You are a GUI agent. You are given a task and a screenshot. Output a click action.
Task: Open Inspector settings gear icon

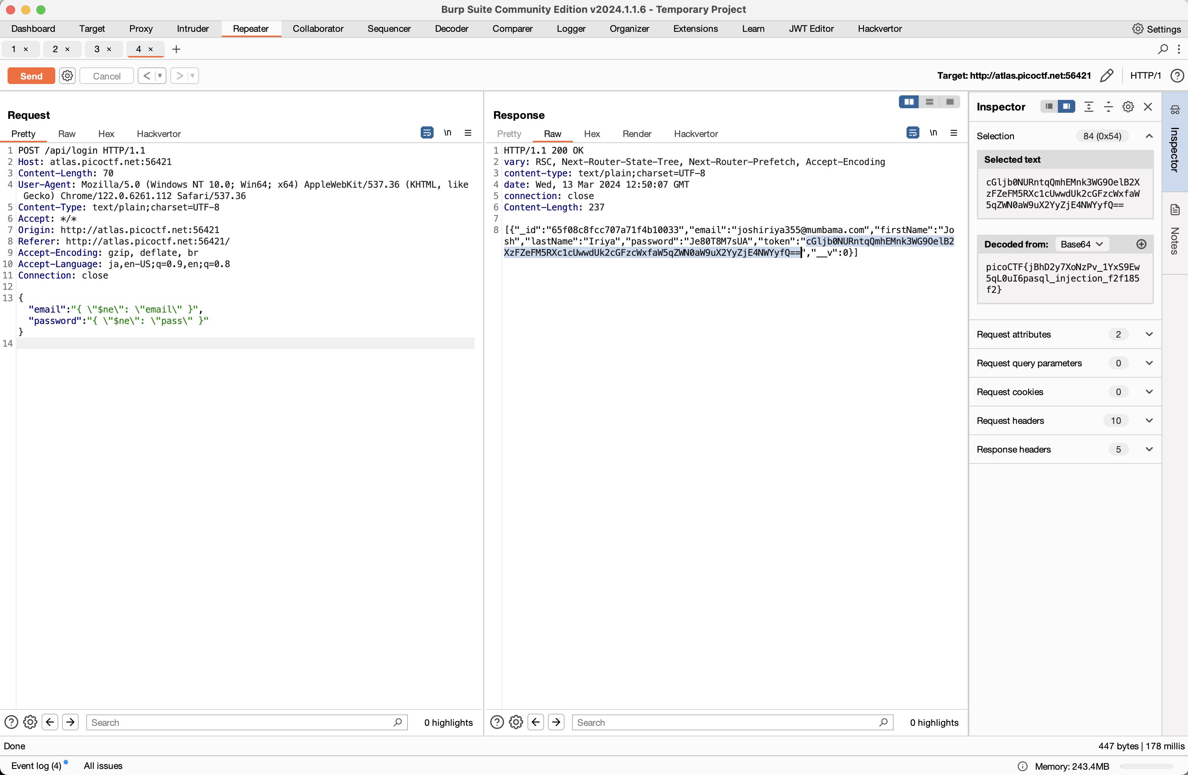tap(1127, 107)
